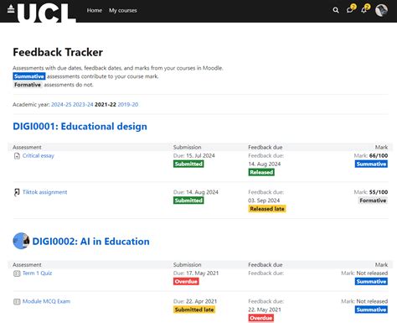Click the Critical essay file icon
Screen dimensions: 397x323
[x=17, y=156]
